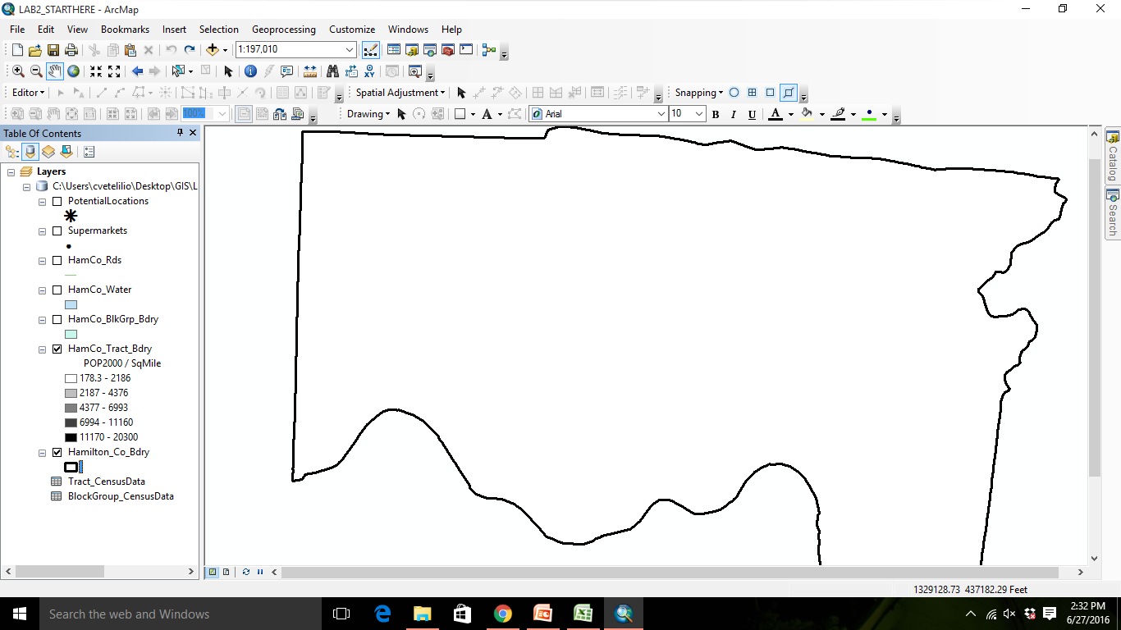Select the Zoom In tool
The height and width of the screenshot is (630, 1121).
[18, 71]
